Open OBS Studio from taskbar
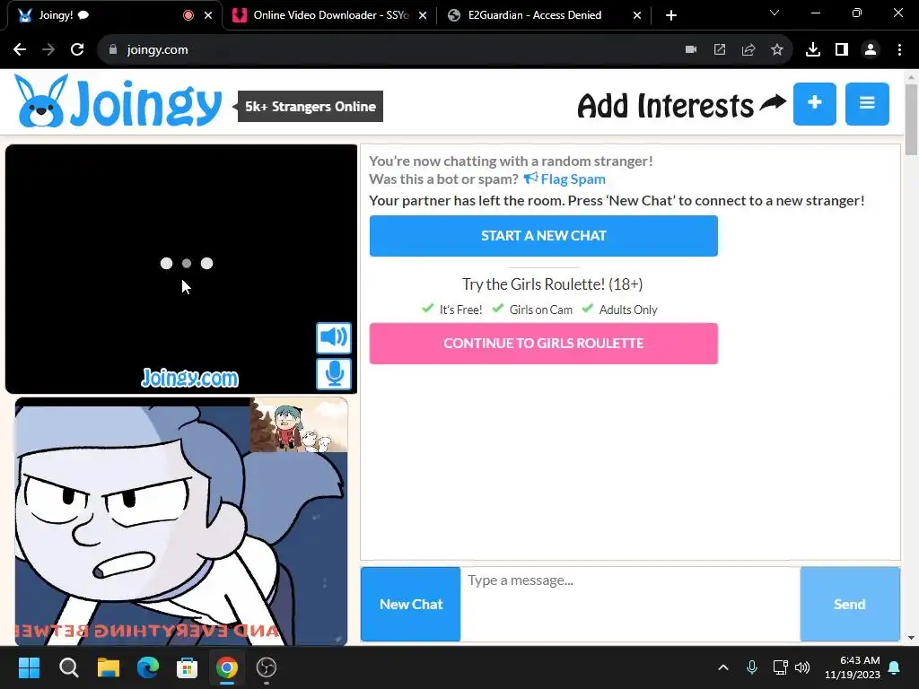 point(266,667)
